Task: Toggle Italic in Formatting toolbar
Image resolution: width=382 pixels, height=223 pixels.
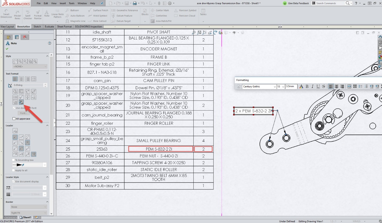Action: tap(312, 86)
